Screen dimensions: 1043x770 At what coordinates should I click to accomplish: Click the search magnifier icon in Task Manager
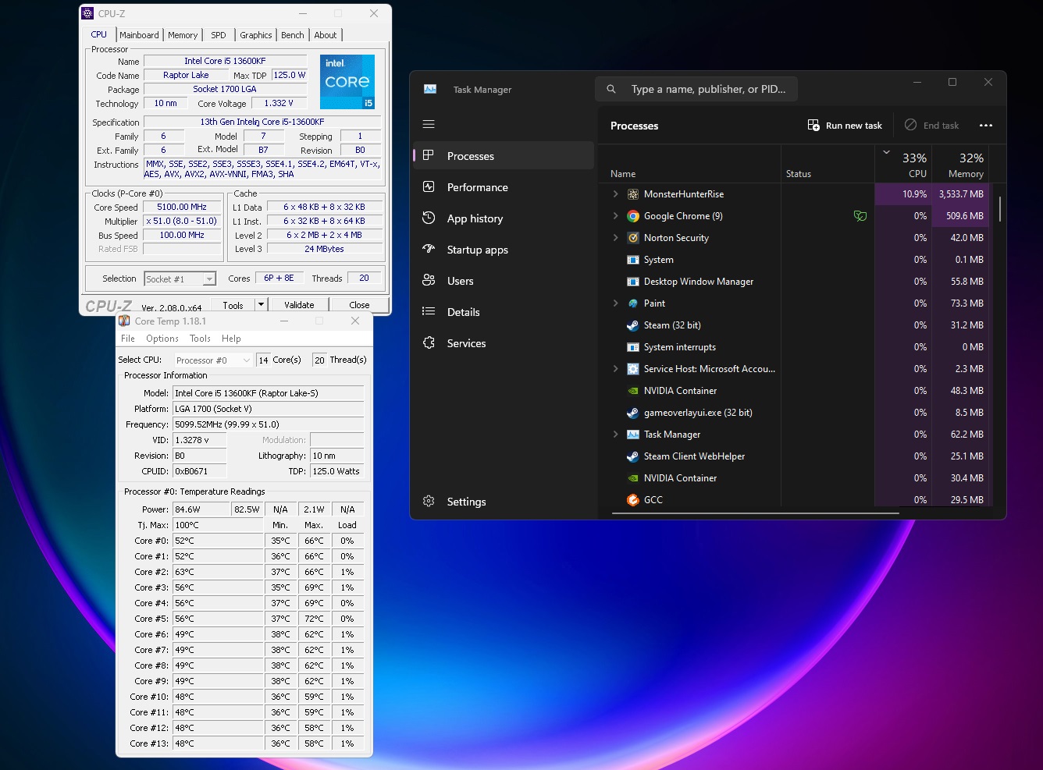611,89
